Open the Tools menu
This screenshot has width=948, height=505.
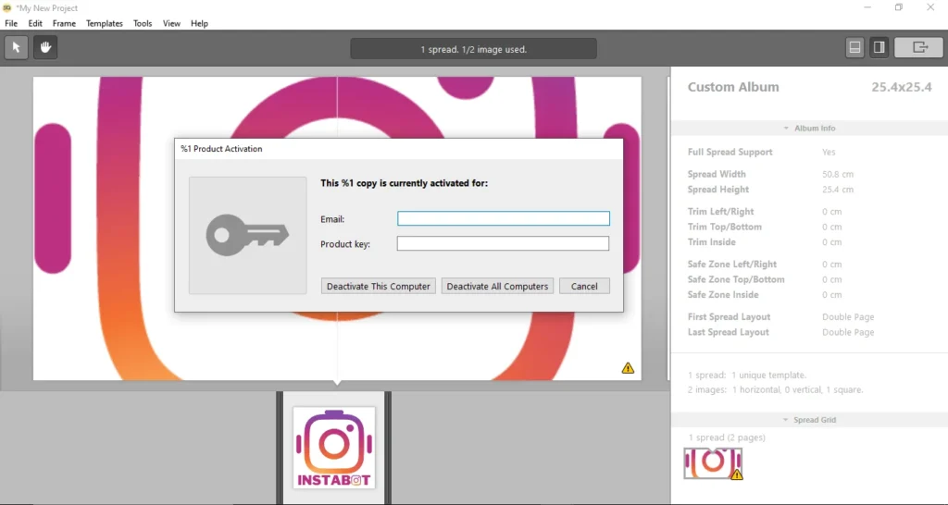(143, 23)
